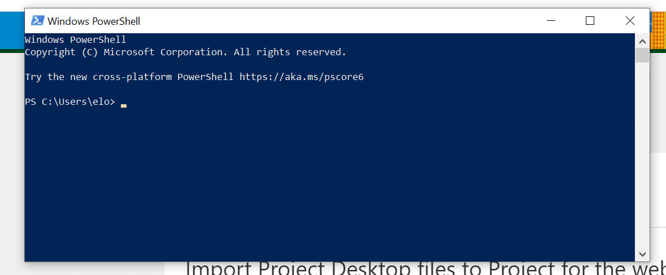Open the PowerShell icon system menu
Image resolution: width=666 pixels, height=275 pixels.
38,20
